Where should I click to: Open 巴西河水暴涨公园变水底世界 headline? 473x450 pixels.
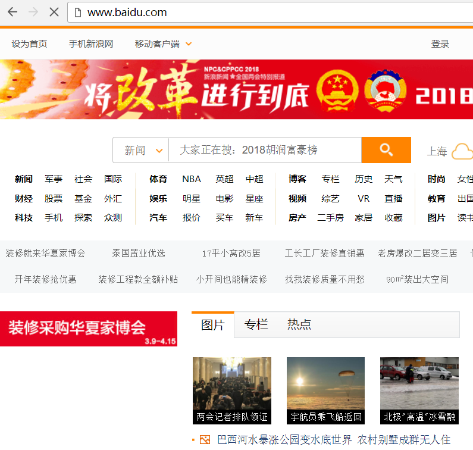pyautogui.click(x=284, y=440)
